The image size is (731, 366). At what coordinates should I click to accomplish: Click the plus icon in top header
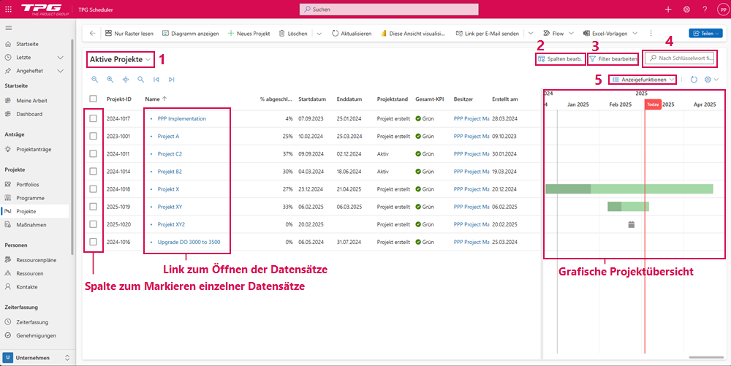[668, 9]
